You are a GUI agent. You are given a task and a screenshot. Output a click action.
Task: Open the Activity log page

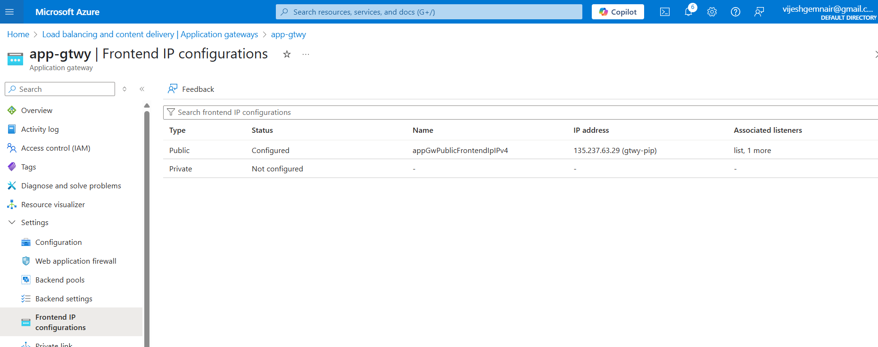point(40,129)
